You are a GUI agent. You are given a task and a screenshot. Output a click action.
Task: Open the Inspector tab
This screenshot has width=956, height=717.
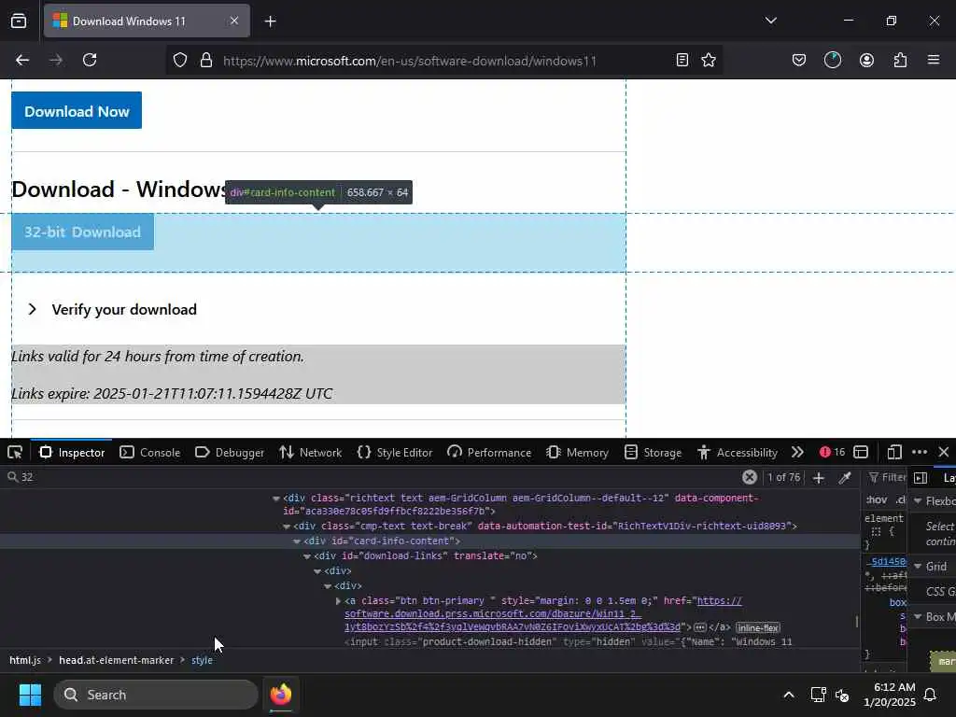click(x=72, y=453)
